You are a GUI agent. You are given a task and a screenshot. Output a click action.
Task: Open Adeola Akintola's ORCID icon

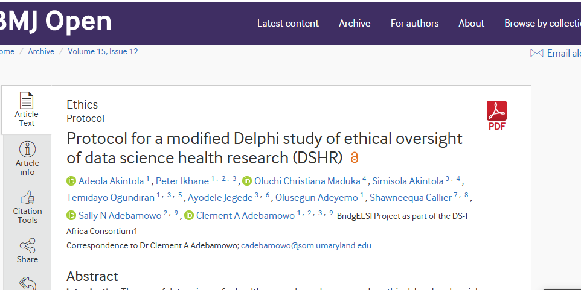71,181
